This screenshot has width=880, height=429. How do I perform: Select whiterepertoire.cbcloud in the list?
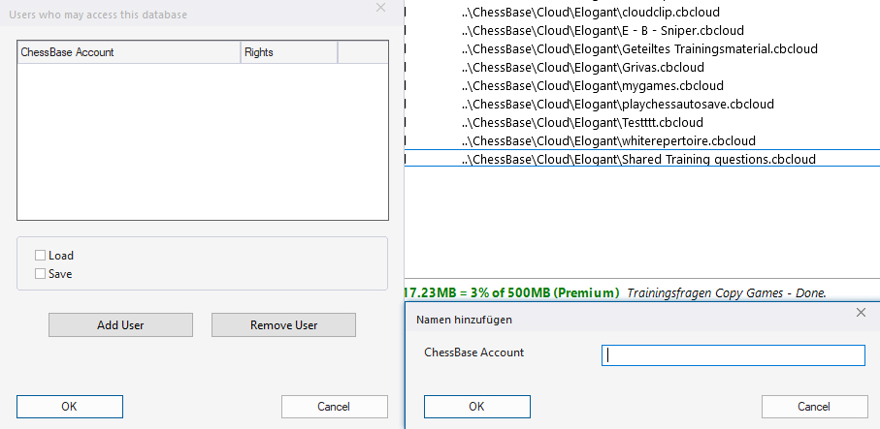coord(608,141)
